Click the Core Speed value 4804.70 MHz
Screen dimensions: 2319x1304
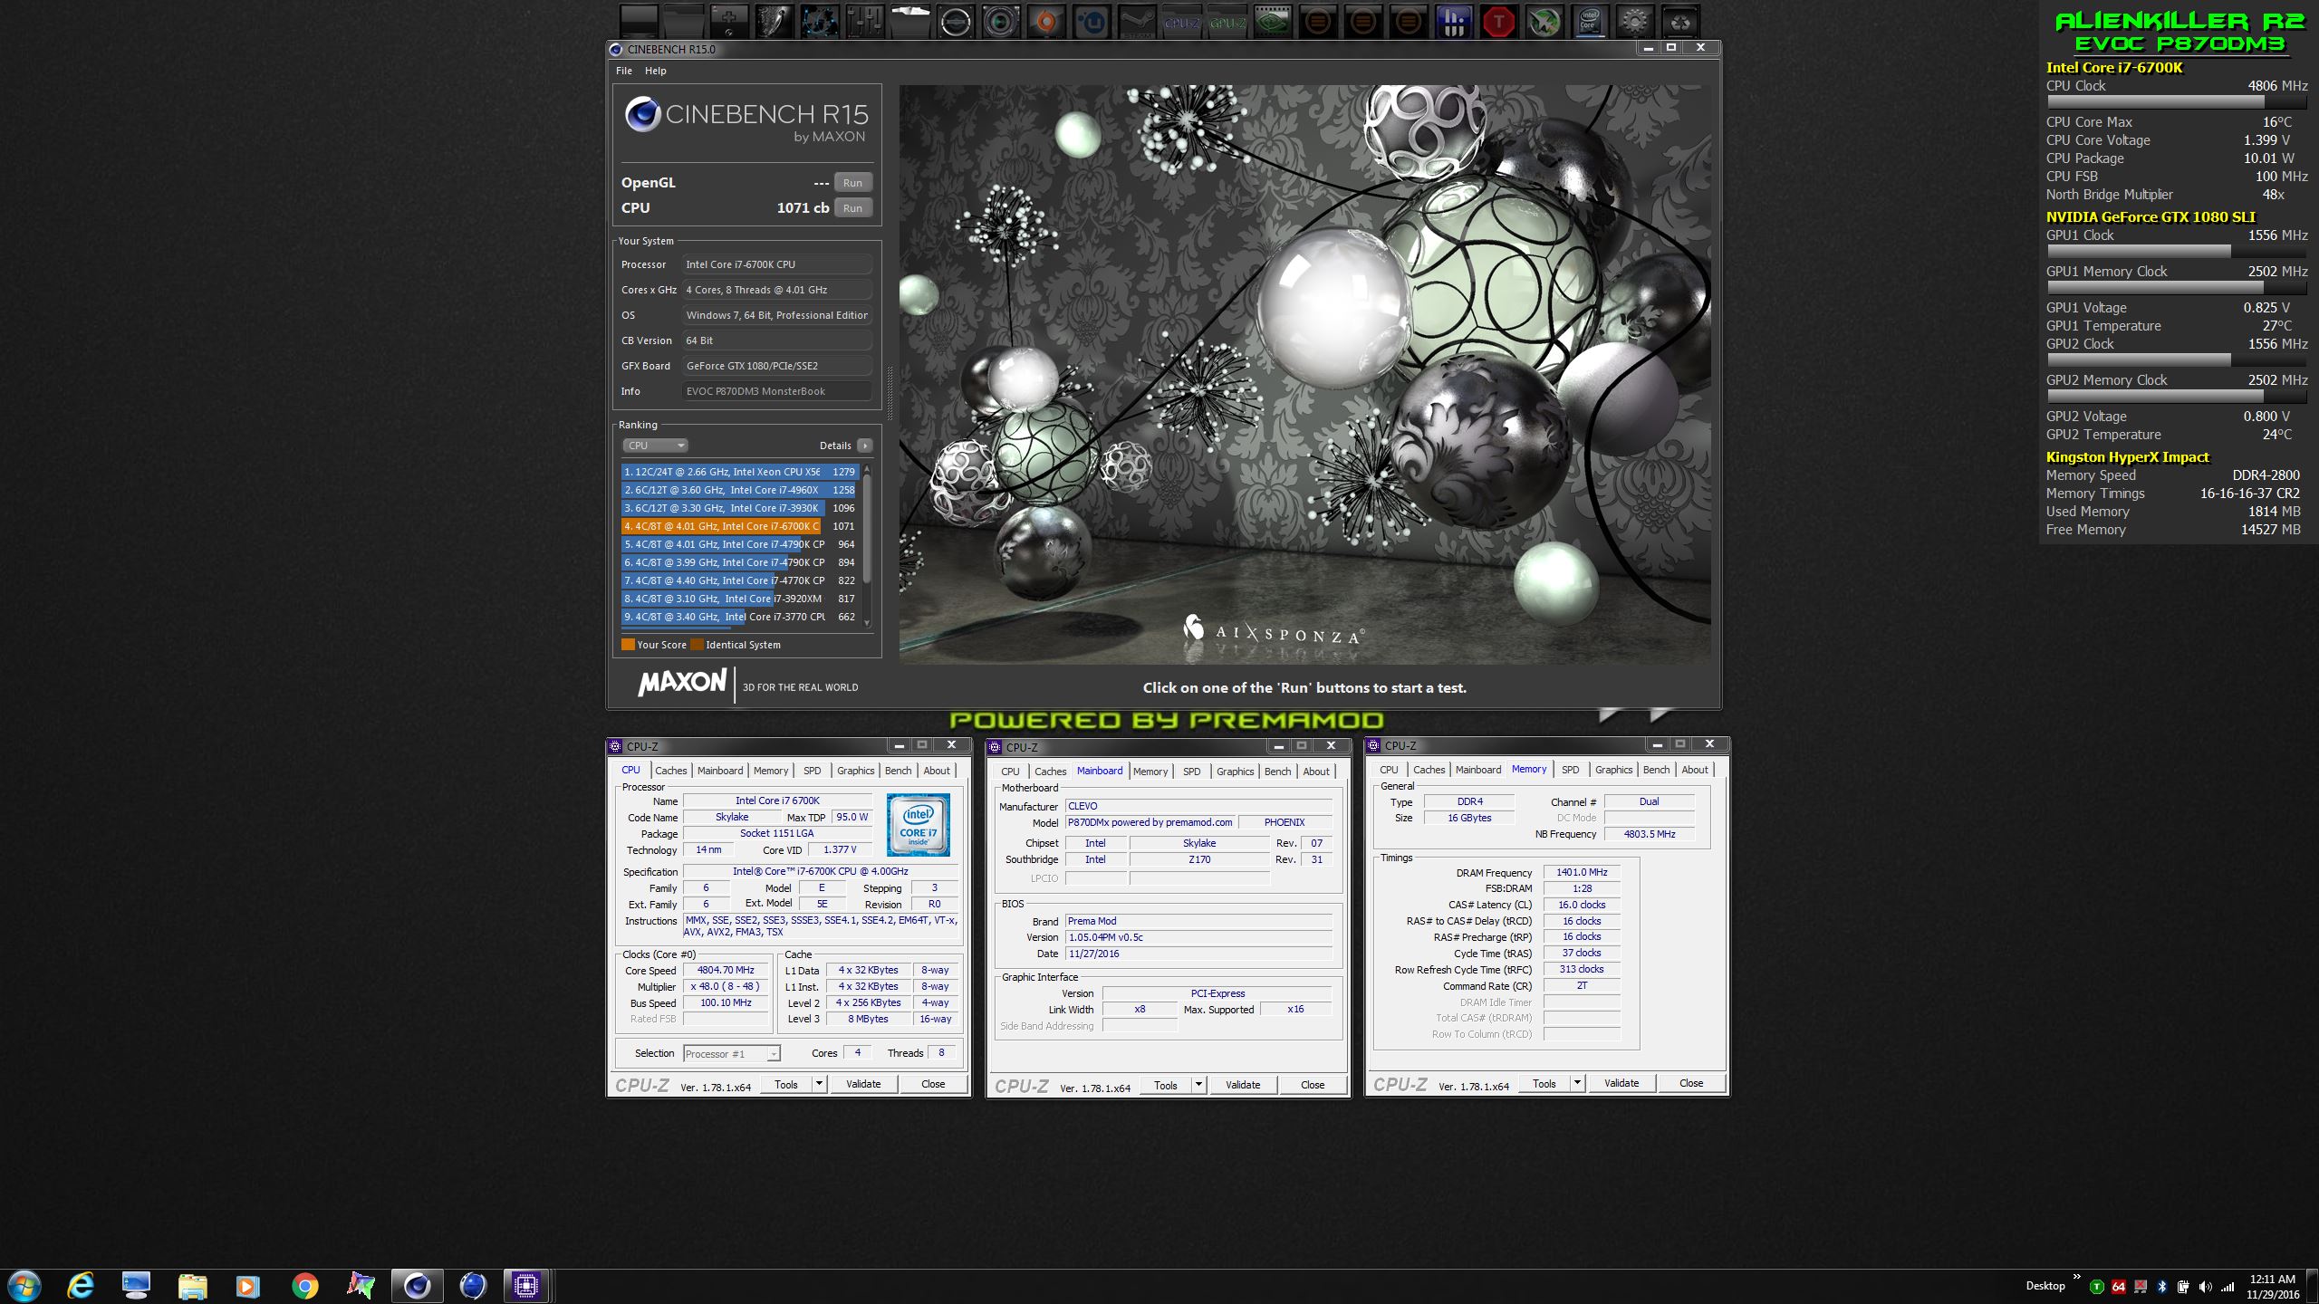pos(725,970)
